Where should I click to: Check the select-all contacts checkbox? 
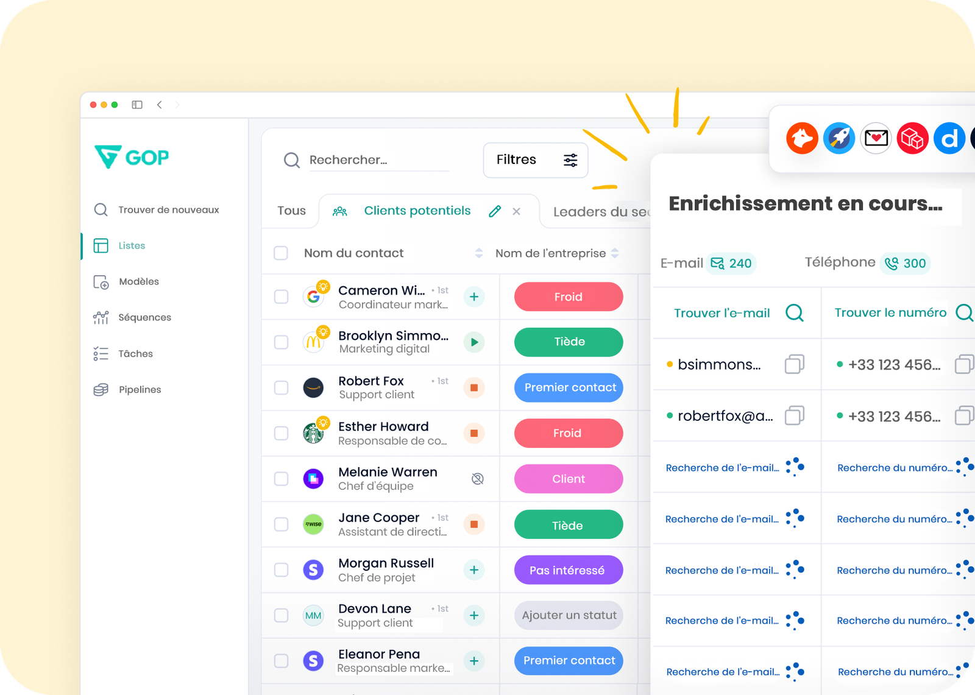pyautogui.click(x=281, y=253)
